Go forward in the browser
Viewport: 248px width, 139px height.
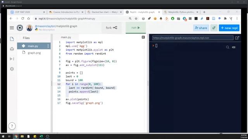[17, 19]
